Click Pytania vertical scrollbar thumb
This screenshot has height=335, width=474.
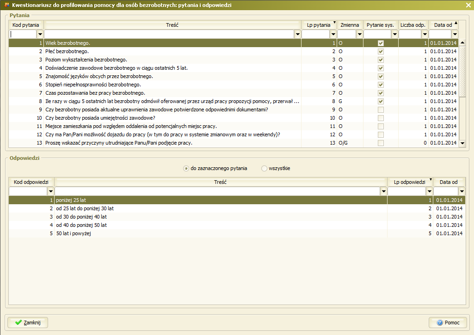tap(462, 72)
